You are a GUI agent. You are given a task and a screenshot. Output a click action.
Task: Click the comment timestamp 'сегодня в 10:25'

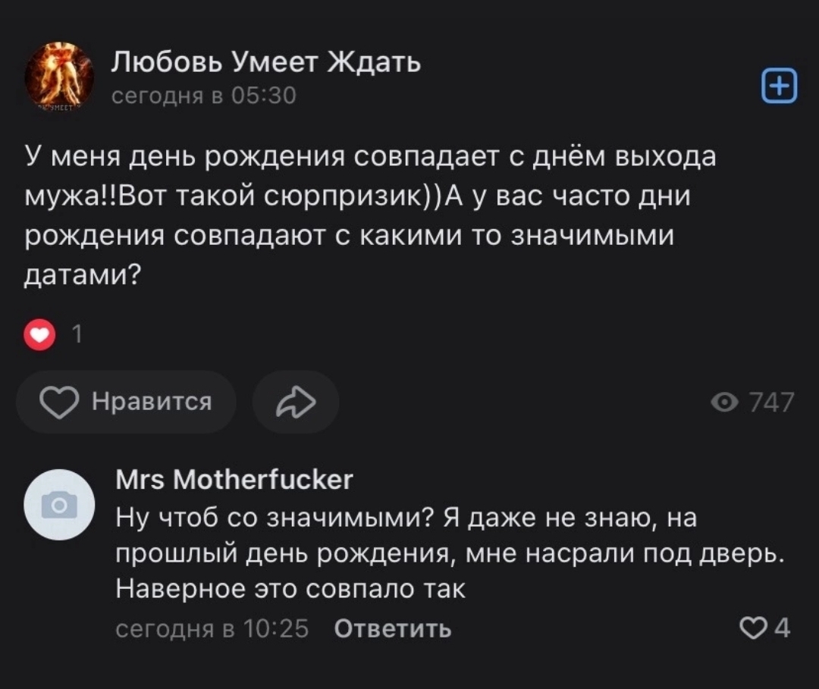click(x=212, y=628)
